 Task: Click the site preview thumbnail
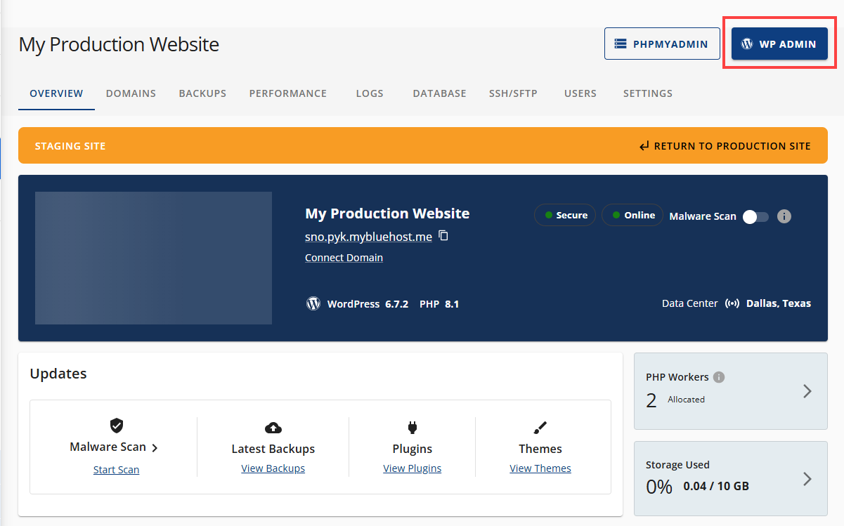[x=153, y=258]
